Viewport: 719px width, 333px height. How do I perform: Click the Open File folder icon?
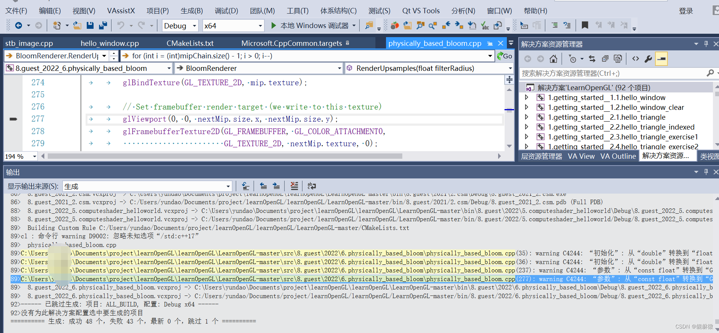77,25
